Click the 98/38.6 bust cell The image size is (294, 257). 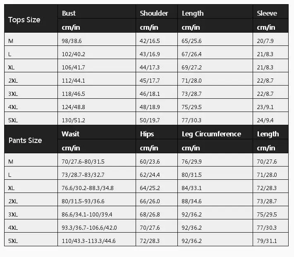coord(72,41)
